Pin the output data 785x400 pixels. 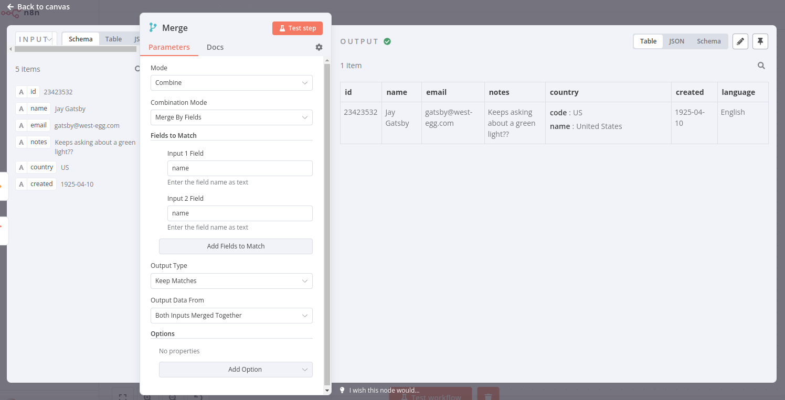pyautogui.click(x=760, y=41)
